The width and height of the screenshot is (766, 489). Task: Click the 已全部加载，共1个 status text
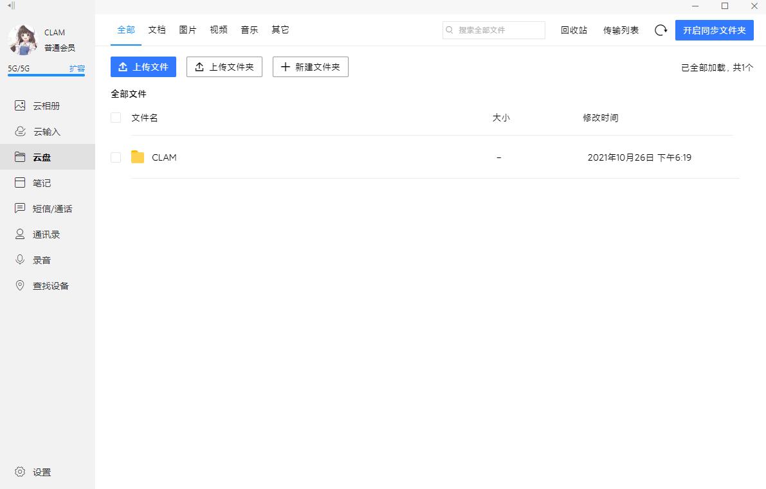[x=717, y=67]
